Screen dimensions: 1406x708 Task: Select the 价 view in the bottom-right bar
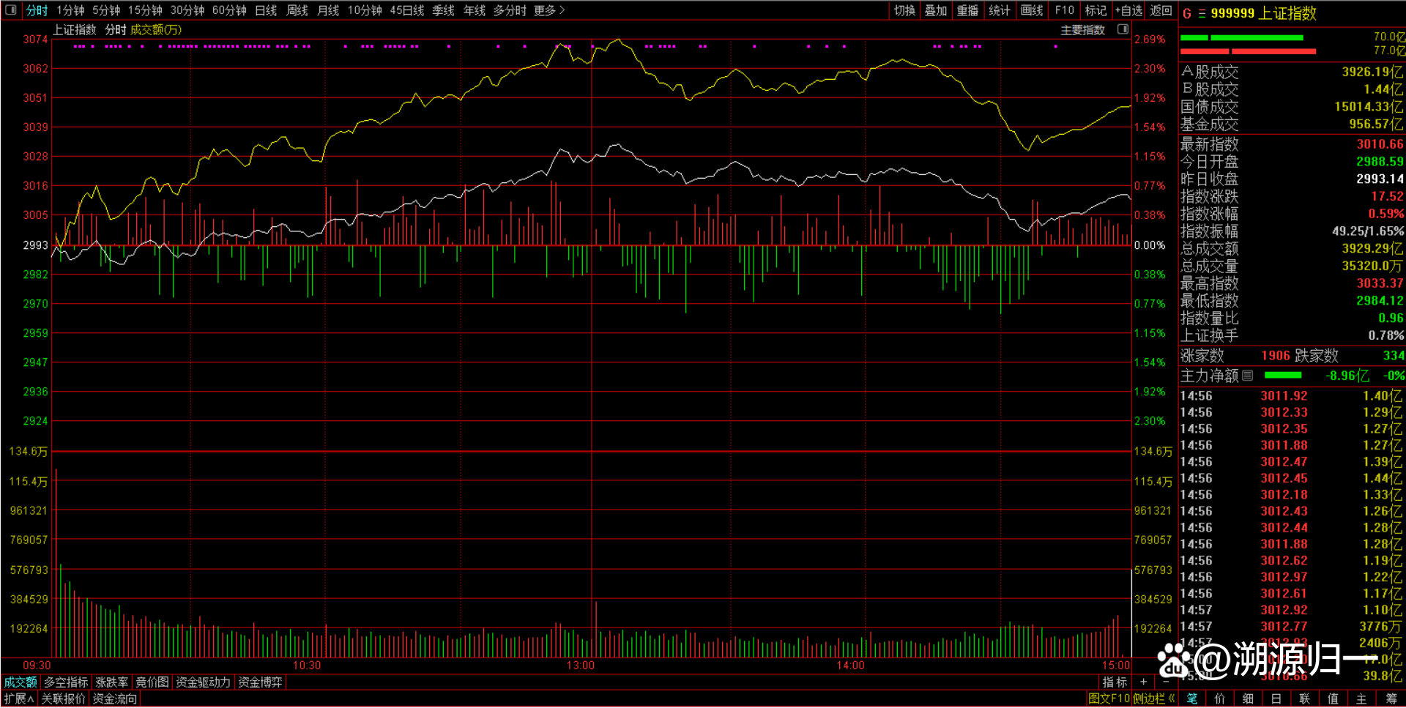tap(1220, 698)
